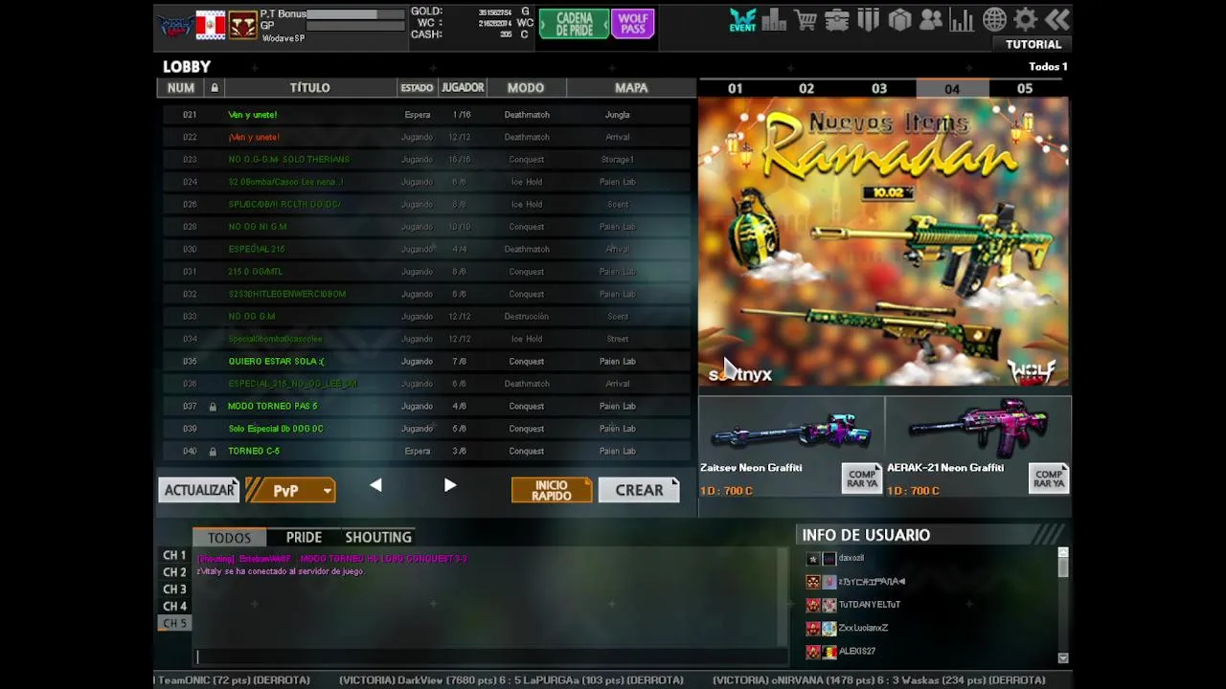The width and height of the screenshot is (1226, 689).
Task: Open the box package icon
Action: pos(899,20)
